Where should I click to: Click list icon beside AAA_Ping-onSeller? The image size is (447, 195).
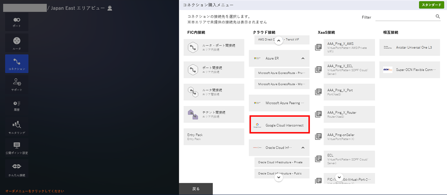coord(318,136)
